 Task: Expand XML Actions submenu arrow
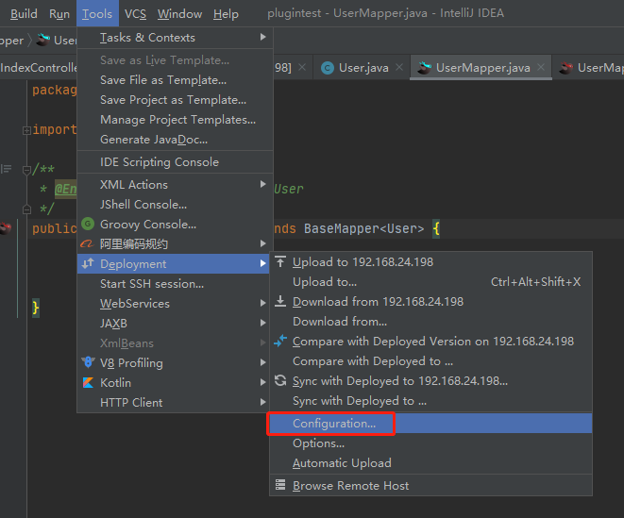click(x=262, y=184)
